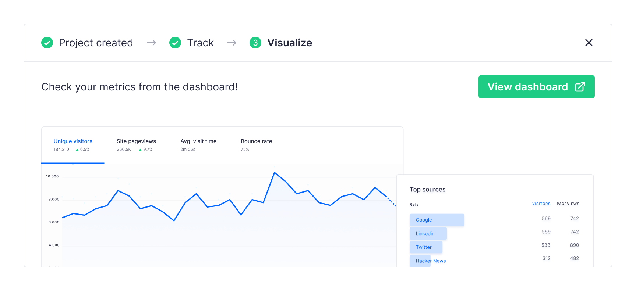636x291 pixels.
Task: Switch to the Site pageviews metric tab
Action: [x=136, y=141]
